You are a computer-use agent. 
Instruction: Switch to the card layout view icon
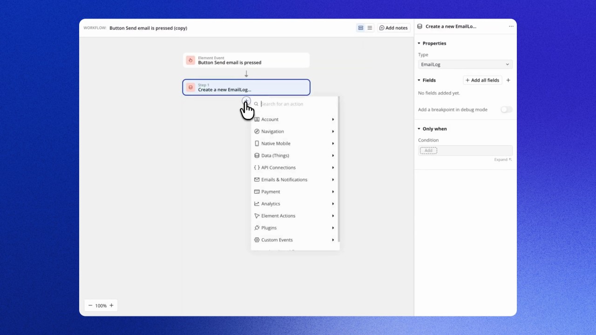tap(360, 28)
